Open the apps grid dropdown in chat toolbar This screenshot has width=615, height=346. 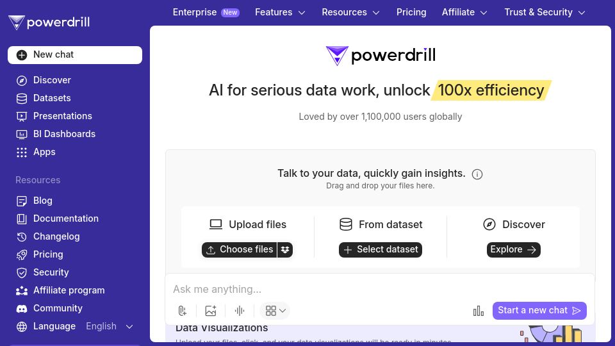click(x=275, y=311)
